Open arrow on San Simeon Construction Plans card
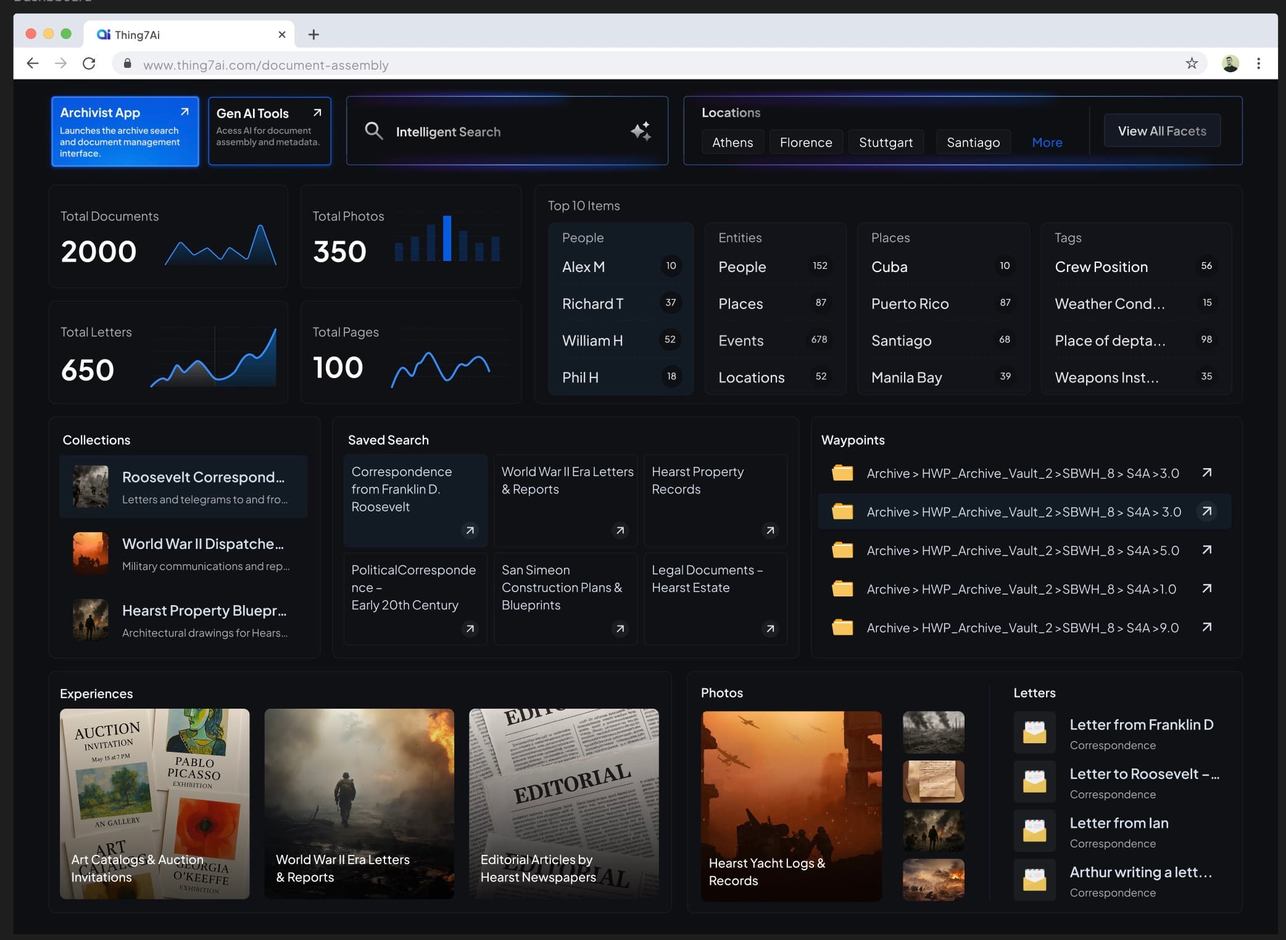This screenshot has height=940, width=1286. click(620, 629)
